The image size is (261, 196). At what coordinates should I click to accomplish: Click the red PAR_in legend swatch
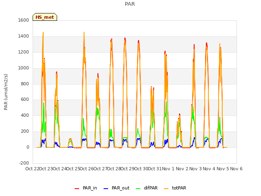77,189
